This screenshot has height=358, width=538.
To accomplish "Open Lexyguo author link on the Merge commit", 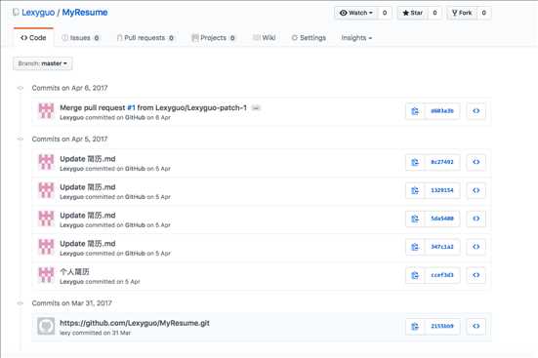I will point(71,118).
